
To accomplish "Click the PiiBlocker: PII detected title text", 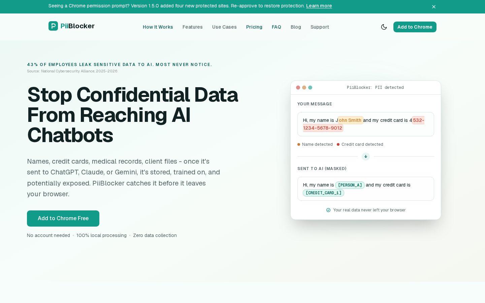I will [375, 88].
